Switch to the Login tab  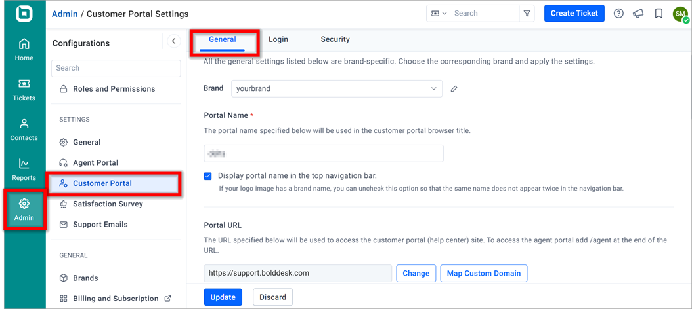click(x=278, y=39)
